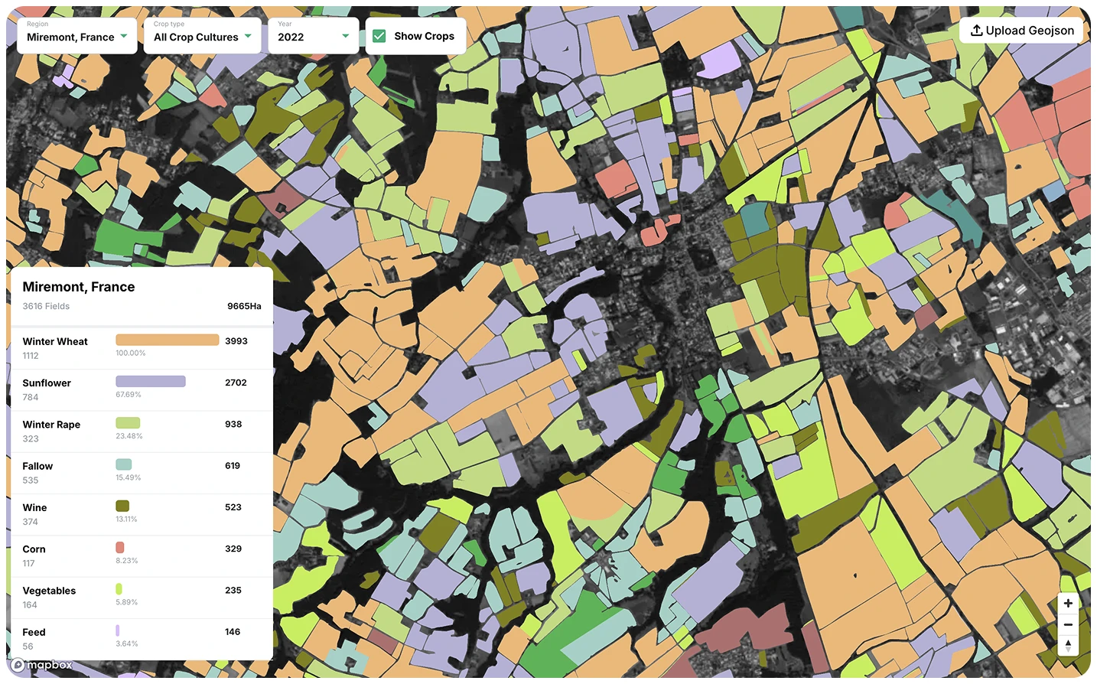Zoom in on the map

click(1068, 604)
